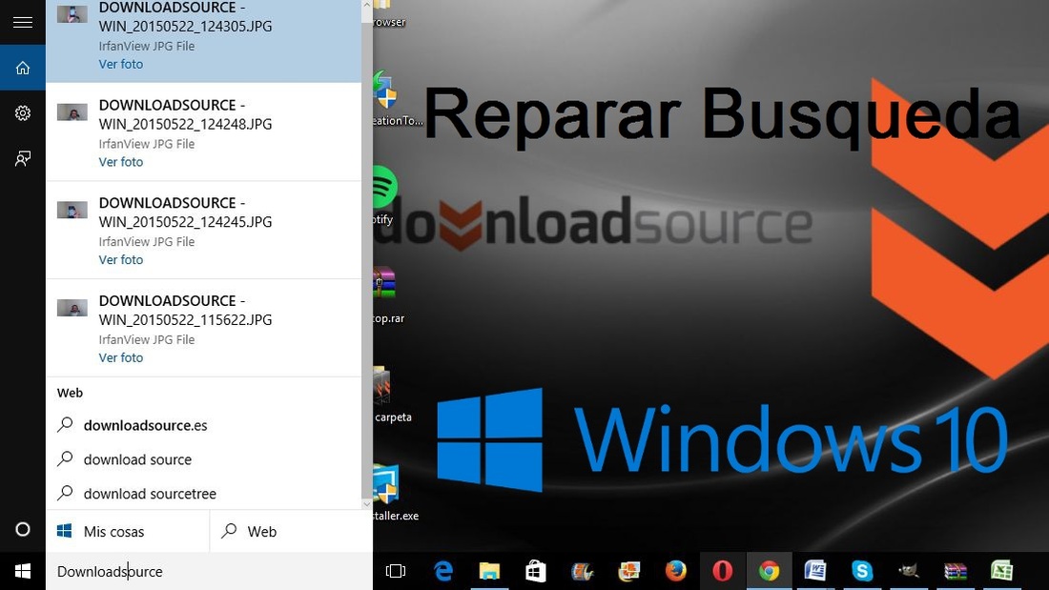Launch Microsoft Edge from taskbar
The height and width of the screenshot is (590, 1049).
coord(442,571)
